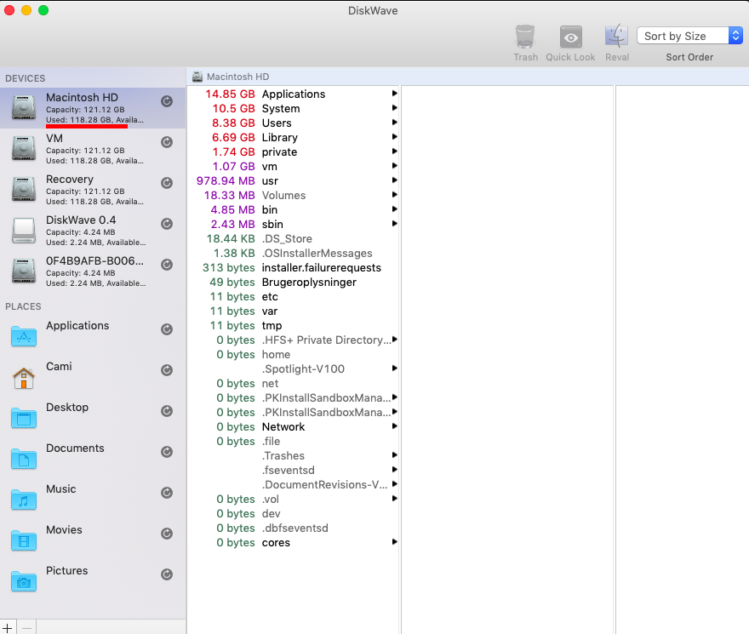Expand the private folder arrow

(395, 151)
